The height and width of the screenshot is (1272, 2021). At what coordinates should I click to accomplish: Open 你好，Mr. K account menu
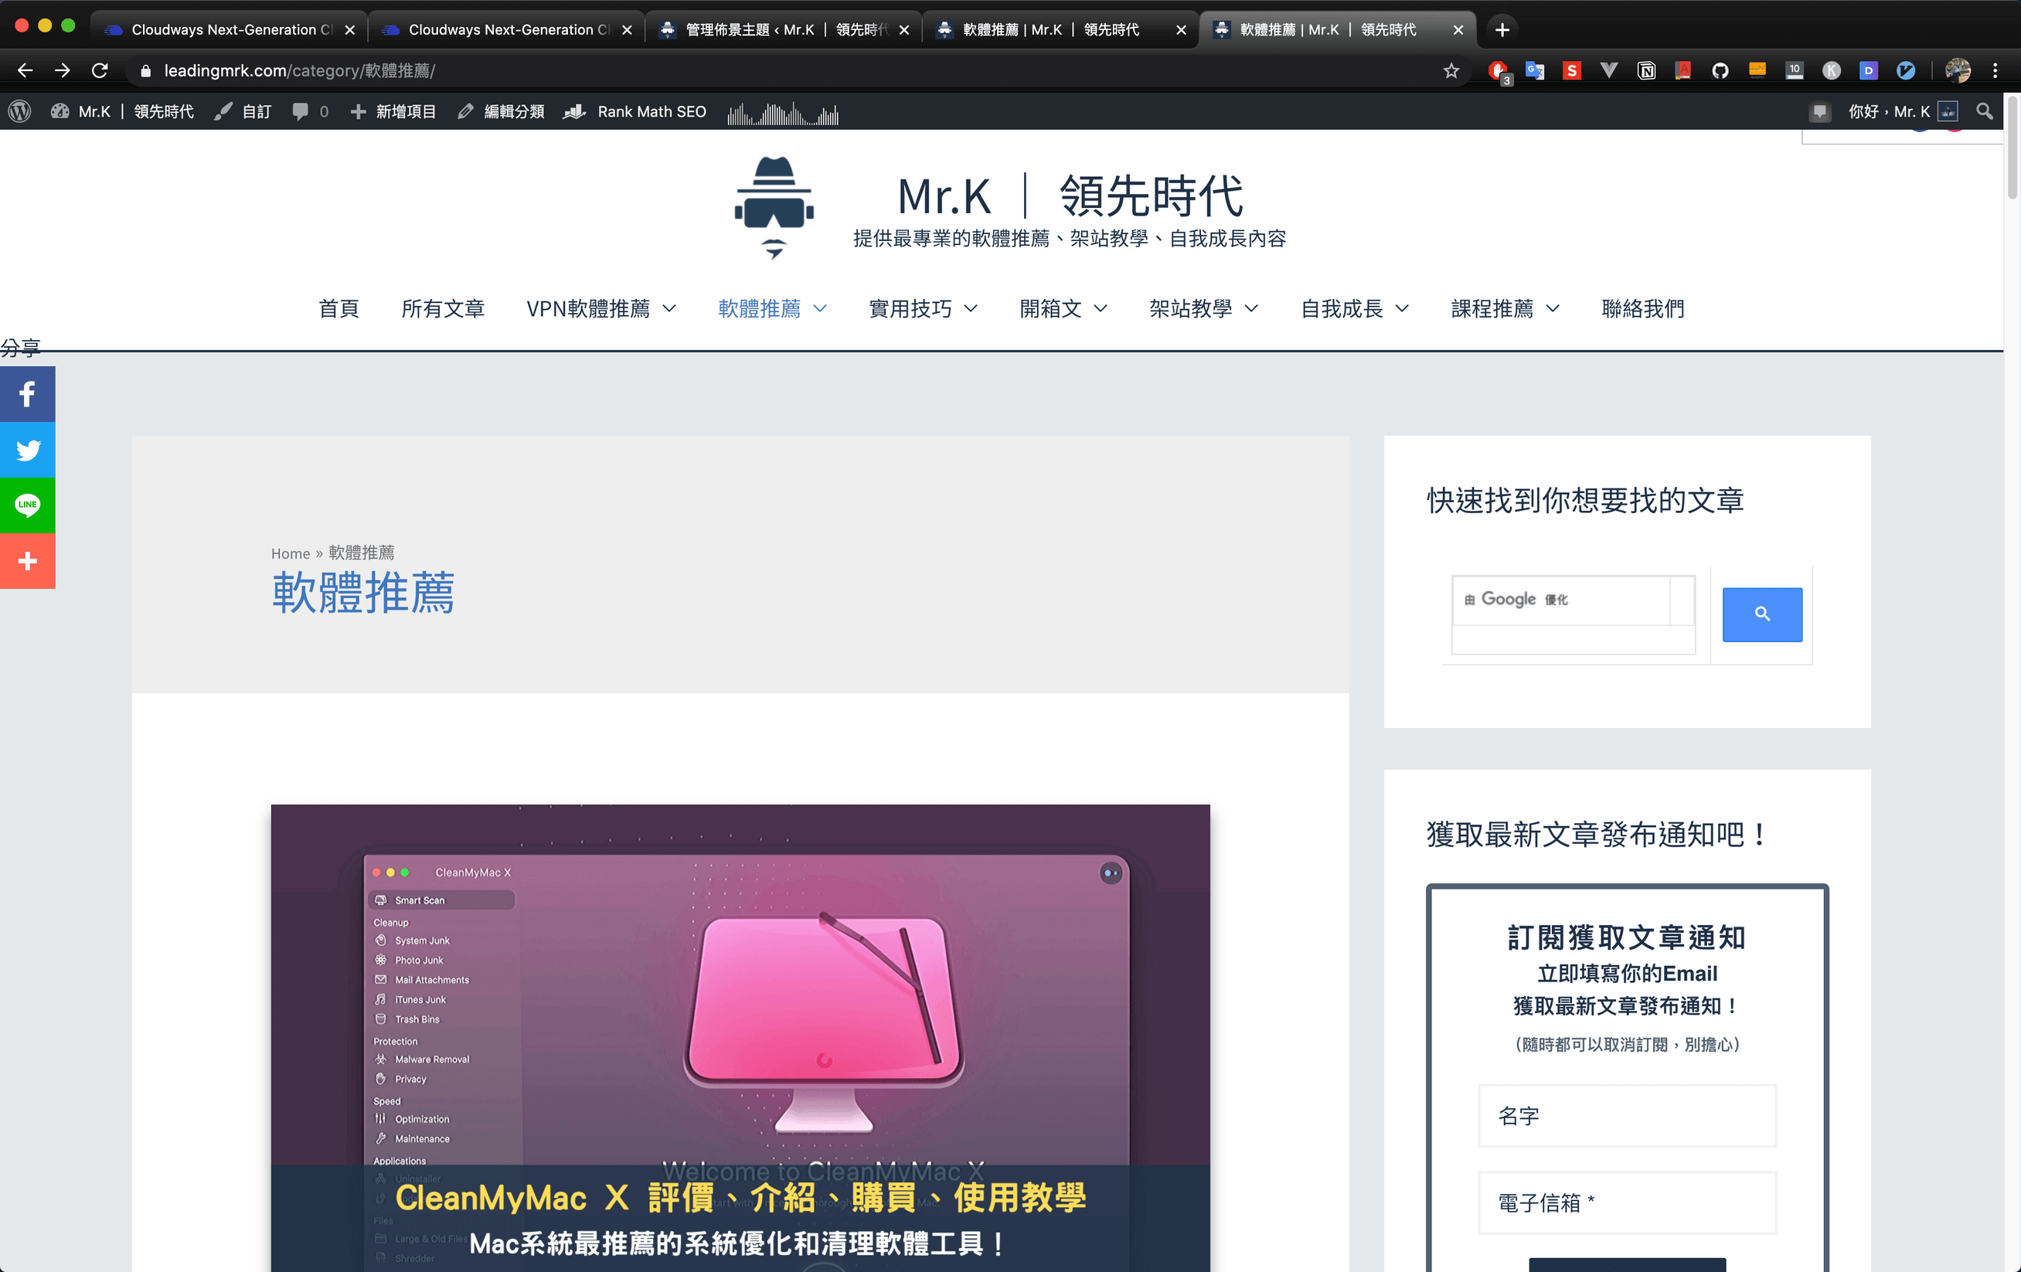(x=1904, y=111)
